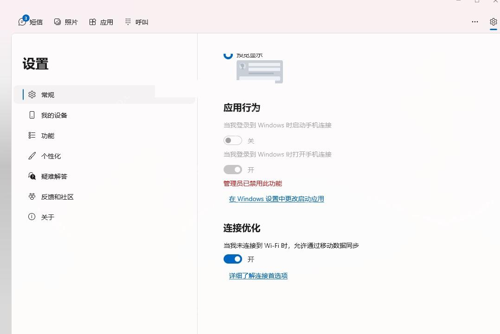Open 我的设备 settings section
500x334 pixels.
pyautogui.click(x=104, y=115)
